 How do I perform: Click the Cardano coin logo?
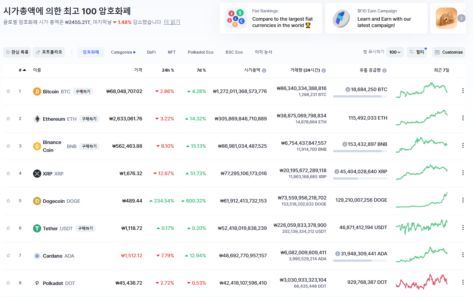point(37,256)
